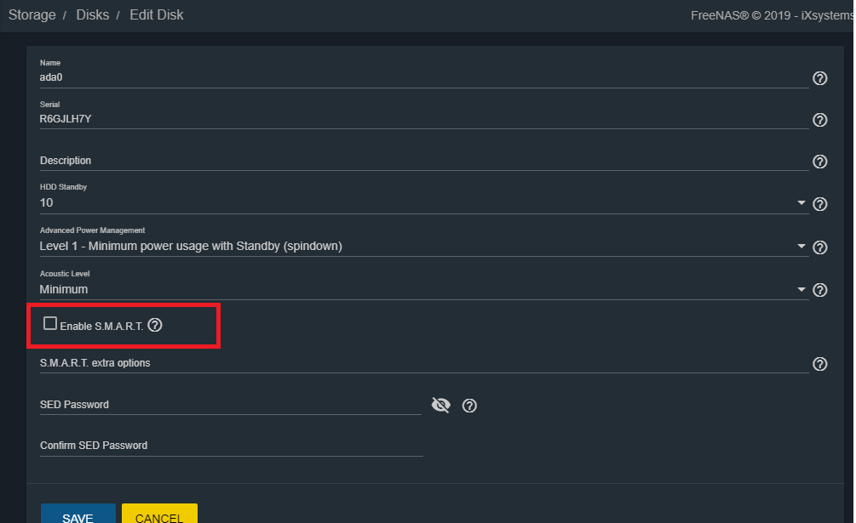
Task: Show help for HDD Standby setting
Action: [x=819, y=204]
